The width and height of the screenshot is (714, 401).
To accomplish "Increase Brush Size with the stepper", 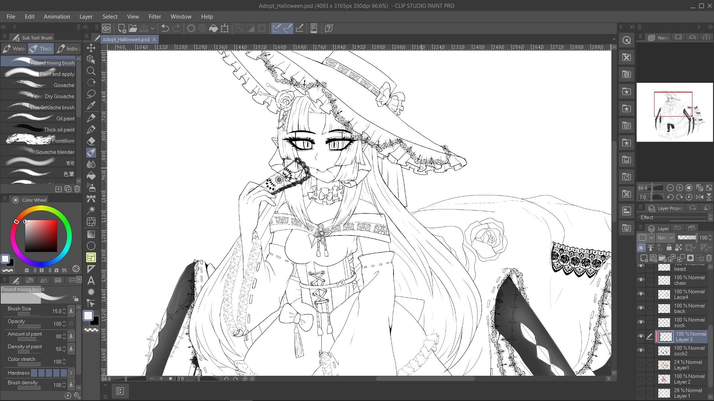I will [64, 309].
